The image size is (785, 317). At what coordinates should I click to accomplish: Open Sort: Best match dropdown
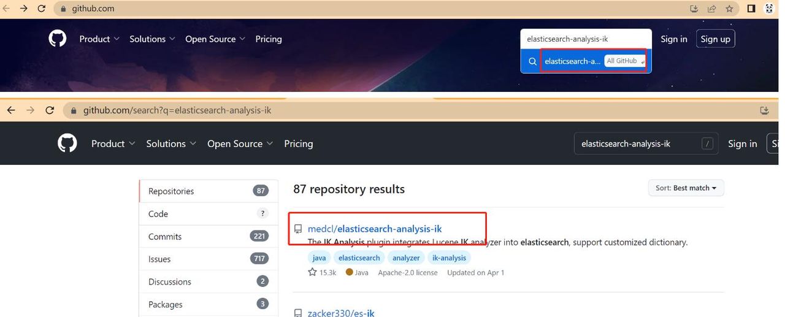pos(686,188)
